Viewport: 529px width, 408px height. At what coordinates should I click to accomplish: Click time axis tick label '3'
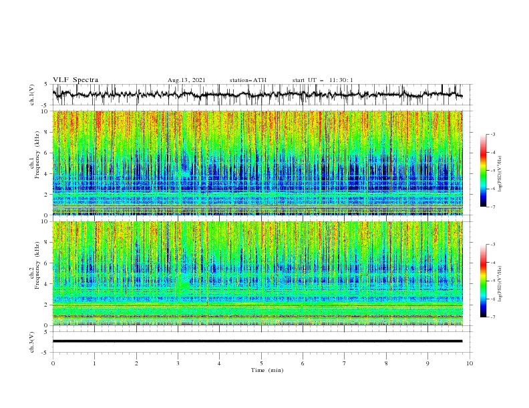tap(178, 363)
